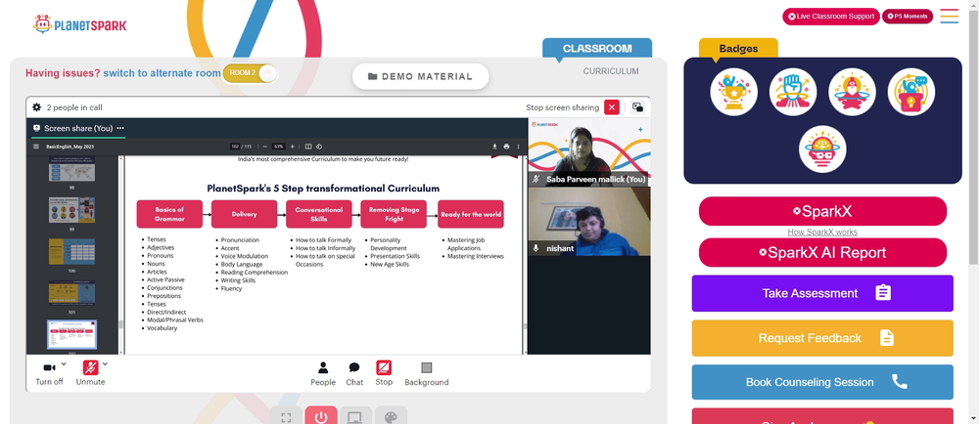Open the Chat panel
This screenshot has width=979, height=424.
point(354,373)
